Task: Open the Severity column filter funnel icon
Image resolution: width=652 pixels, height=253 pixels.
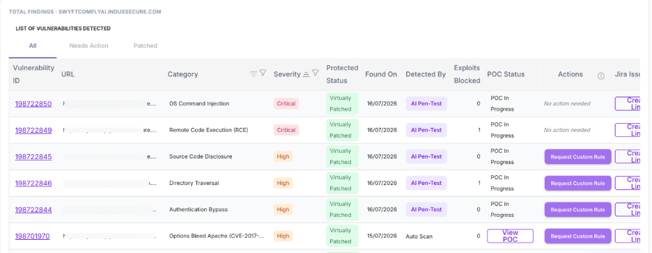Action: 316,73
